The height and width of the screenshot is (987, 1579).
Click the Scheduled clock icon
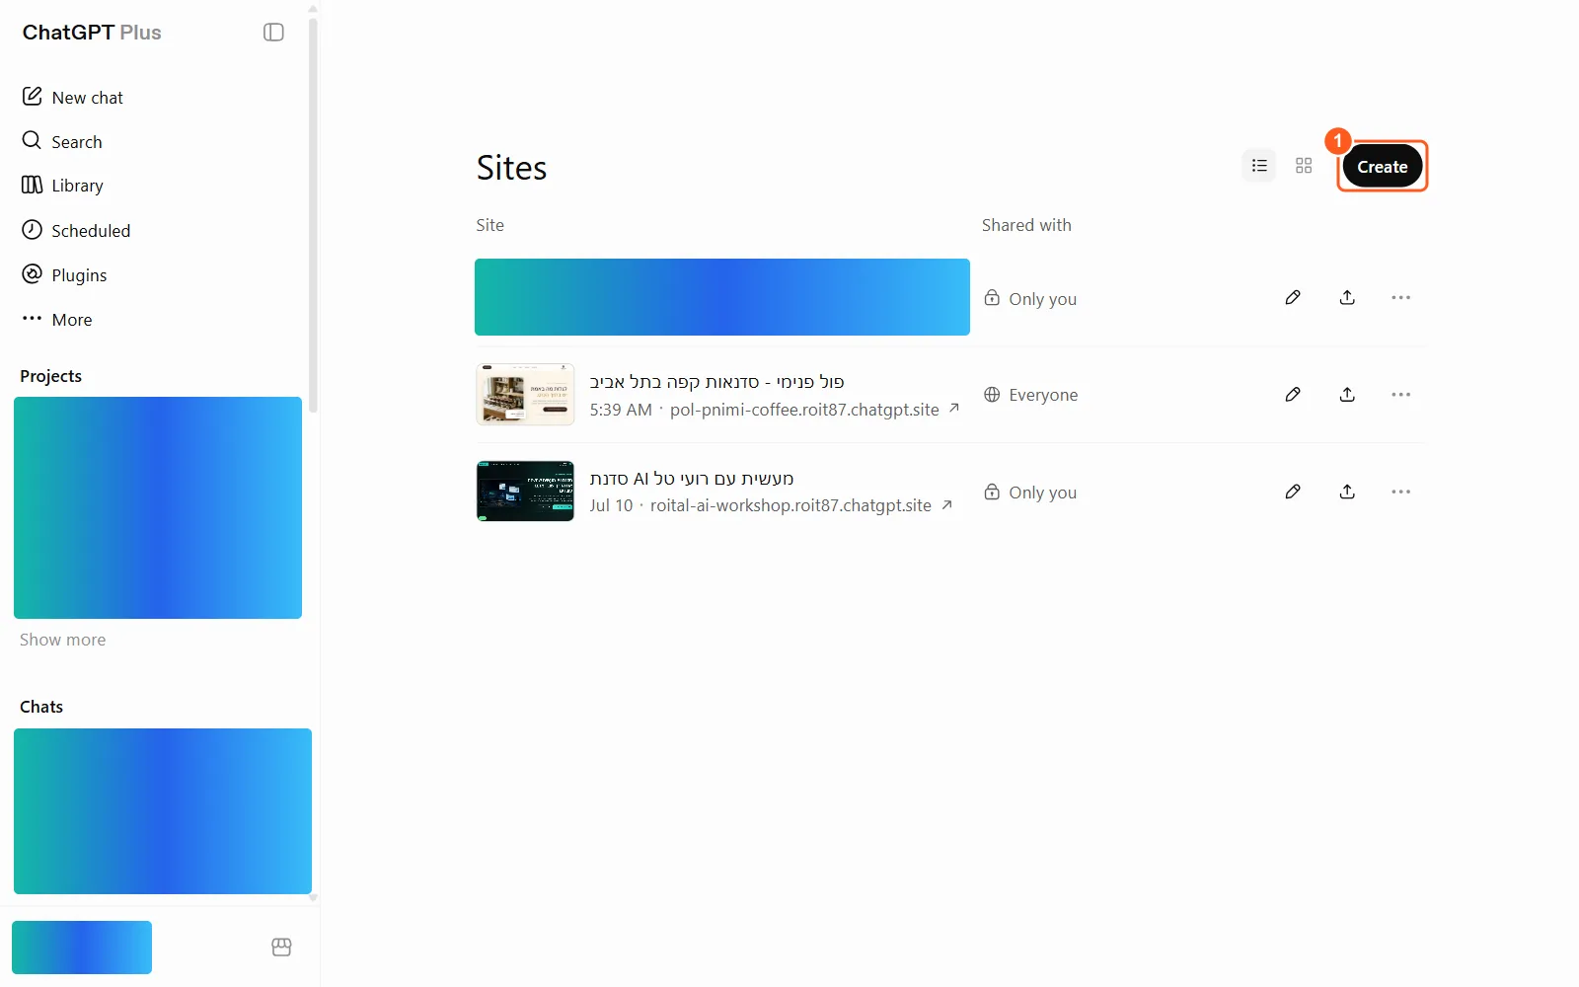point(33,229)
